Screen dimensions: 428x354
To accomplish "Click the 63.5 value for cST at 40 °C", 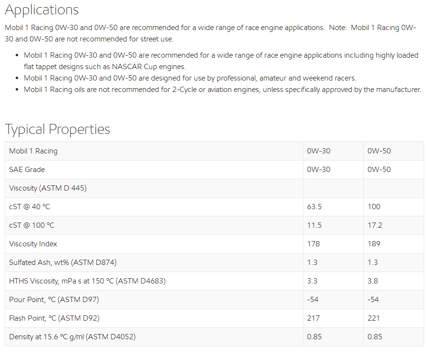I will click(314, 207).
